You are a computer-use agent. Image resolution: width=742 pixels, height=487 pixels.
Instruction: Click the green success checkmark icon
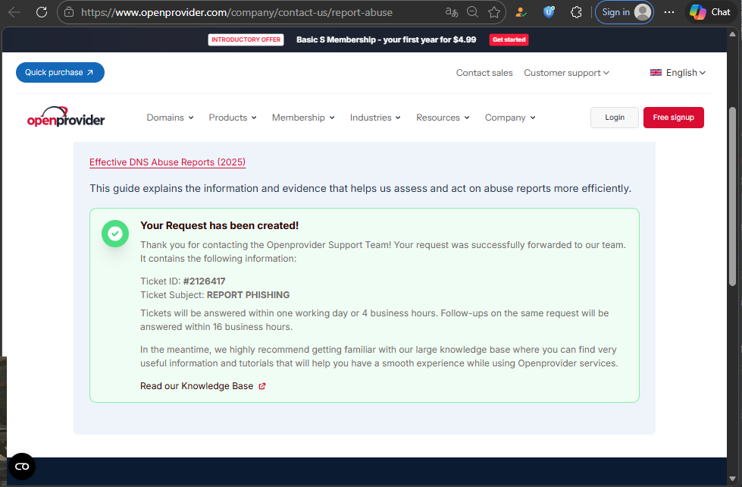pyautogui.click(x=115, y=234)
